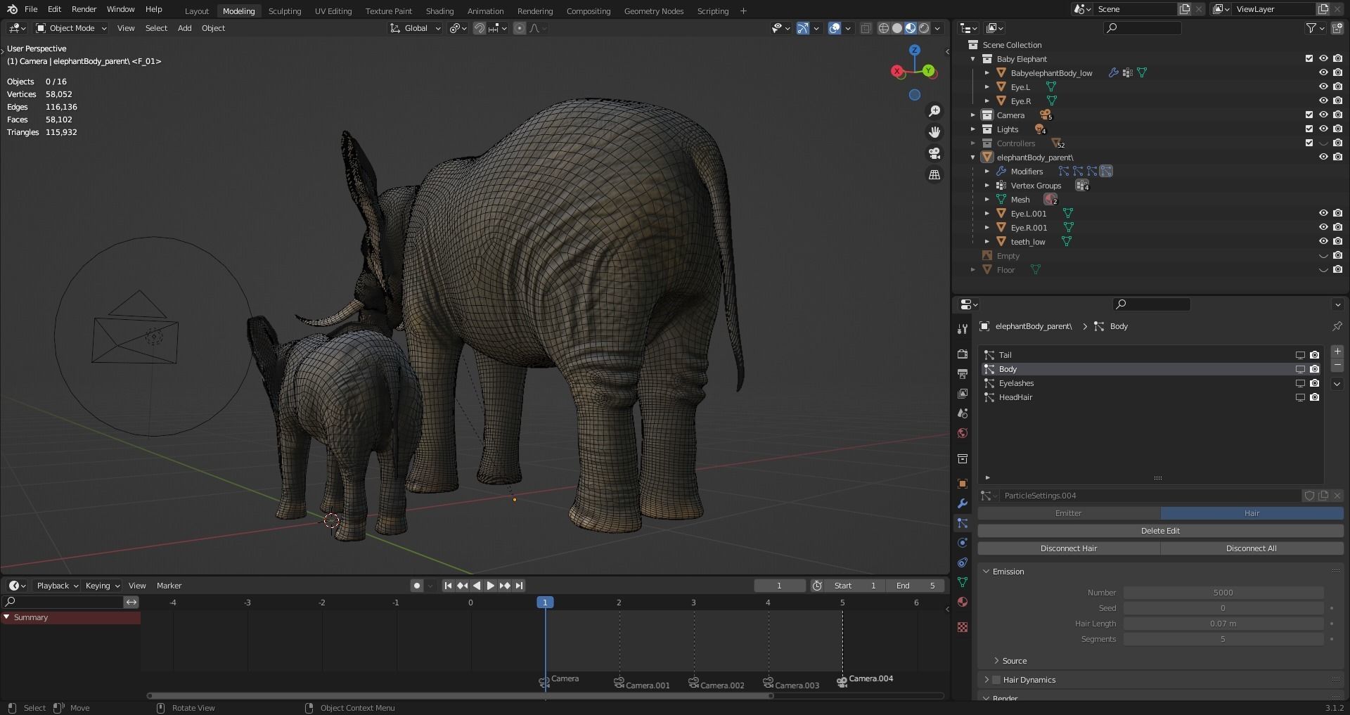This screenshot has width=1350, height=715.
Task: Open the Global transform orientation dropdown
Action: tap(415, 28)
